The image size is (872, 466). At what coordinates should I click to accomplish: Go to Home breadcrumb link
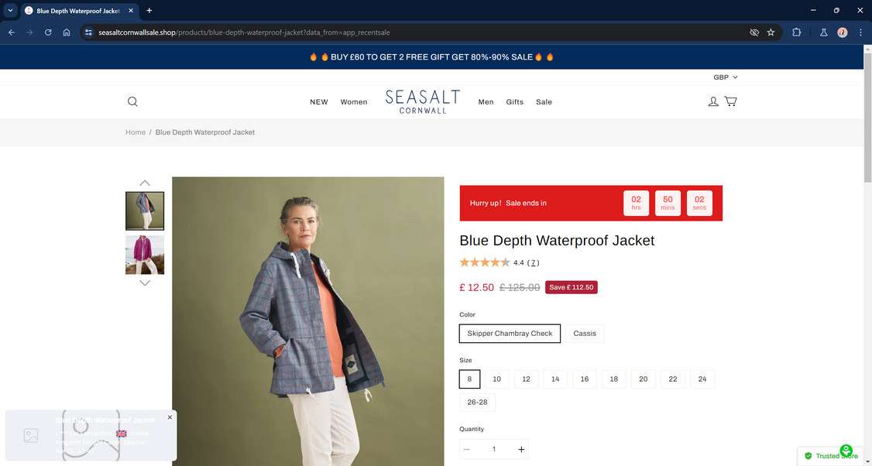click(136, 132)
